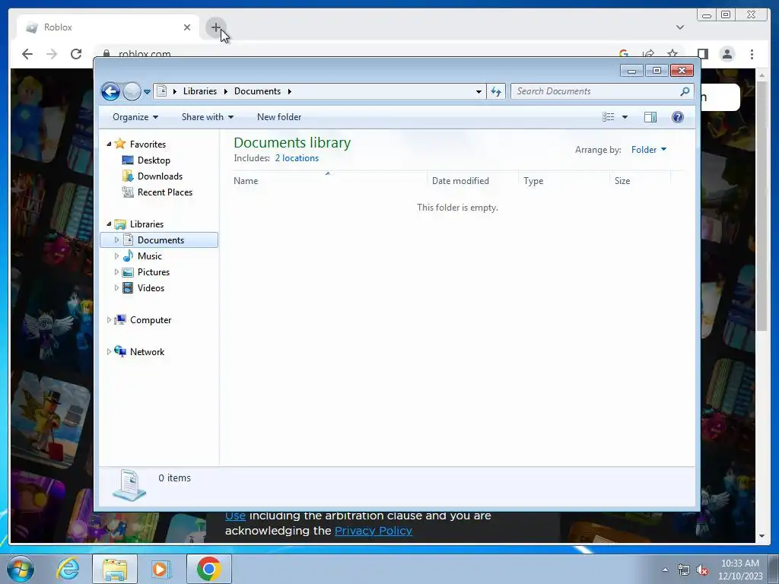Open the Organize menu
The image size is (779, 584).
tap(135, 117)
